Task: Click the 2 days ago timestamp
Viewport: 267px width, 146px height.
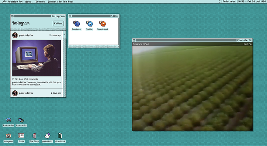Action: [56, 93]
